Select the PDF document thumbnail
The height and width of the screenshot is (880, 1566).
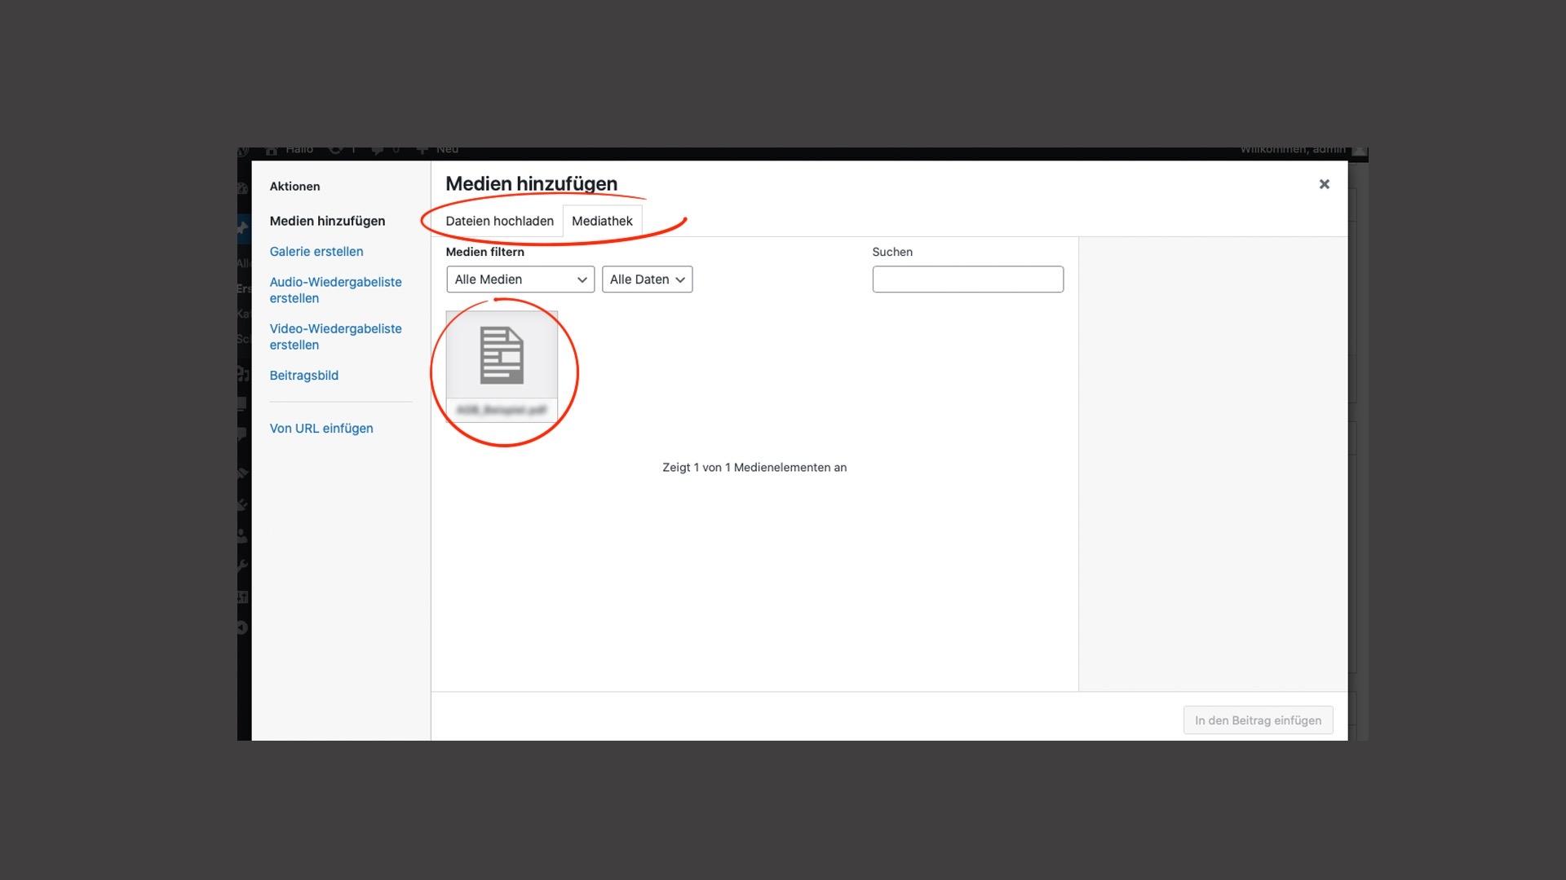click(x=502, y=367)
